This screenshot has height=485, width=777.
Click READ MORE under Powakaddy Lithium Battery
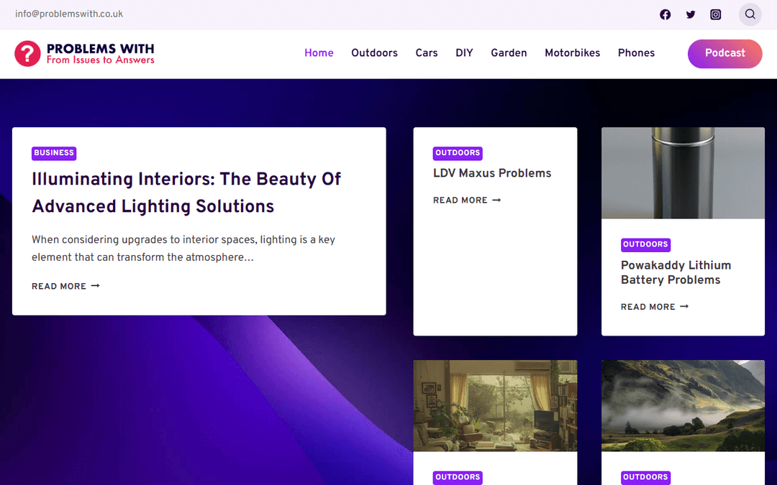(648, 307)
